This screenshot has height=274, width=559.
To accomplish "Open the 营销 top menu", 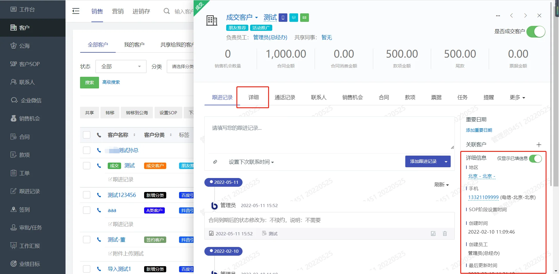I will (118, 11).
